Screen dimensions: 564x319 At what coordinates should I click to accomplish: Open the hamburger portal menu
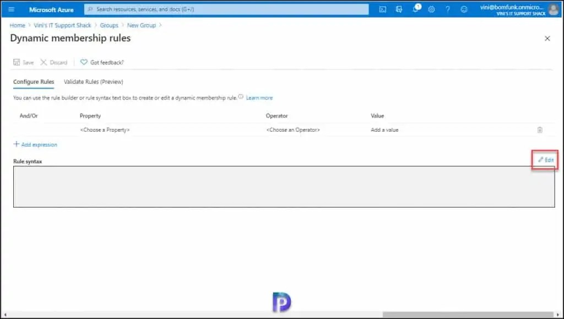[11, 9]
